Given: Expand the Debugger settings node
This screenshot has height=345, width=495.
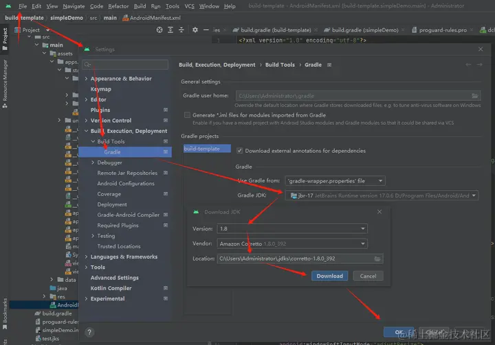Looking at the screenshot, I should pyautogui.click(x=93, y=163).
